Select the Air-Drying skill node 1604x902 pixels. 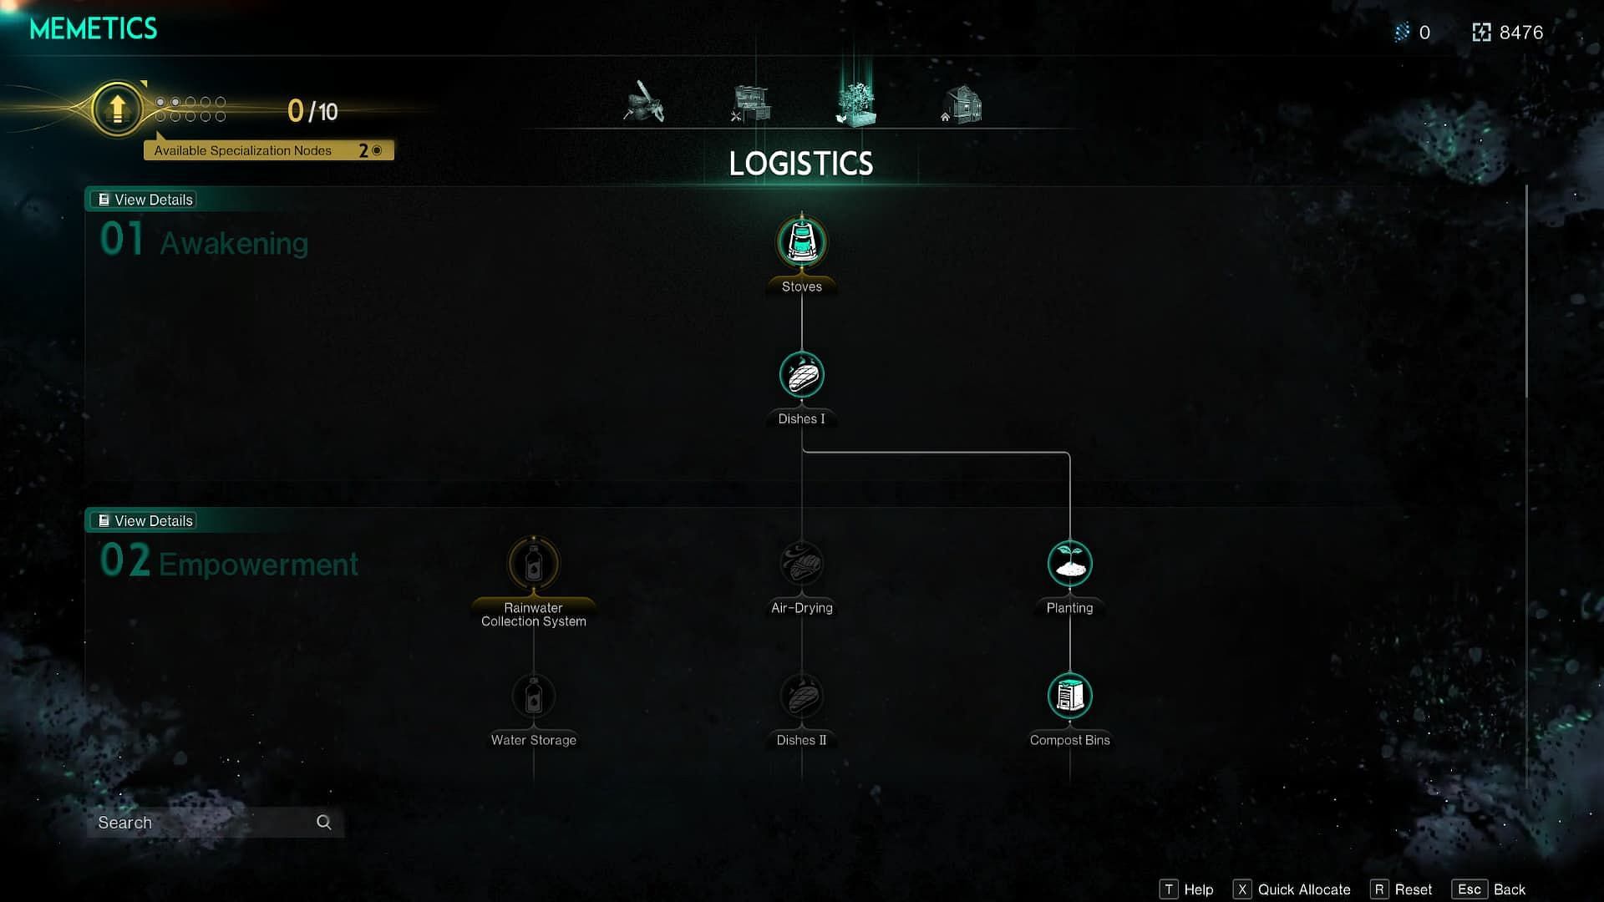click(x=801, y=564)
